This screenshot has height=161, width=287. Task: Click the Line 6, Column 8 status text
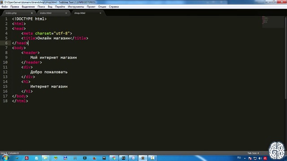(10, 153)
